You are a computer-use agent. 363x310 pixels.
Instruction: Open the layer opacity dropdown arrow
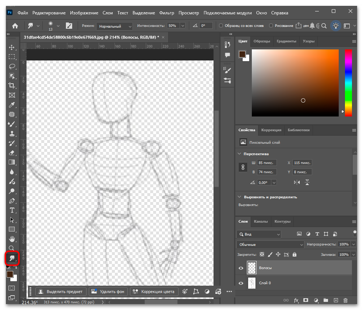point(353,244)
